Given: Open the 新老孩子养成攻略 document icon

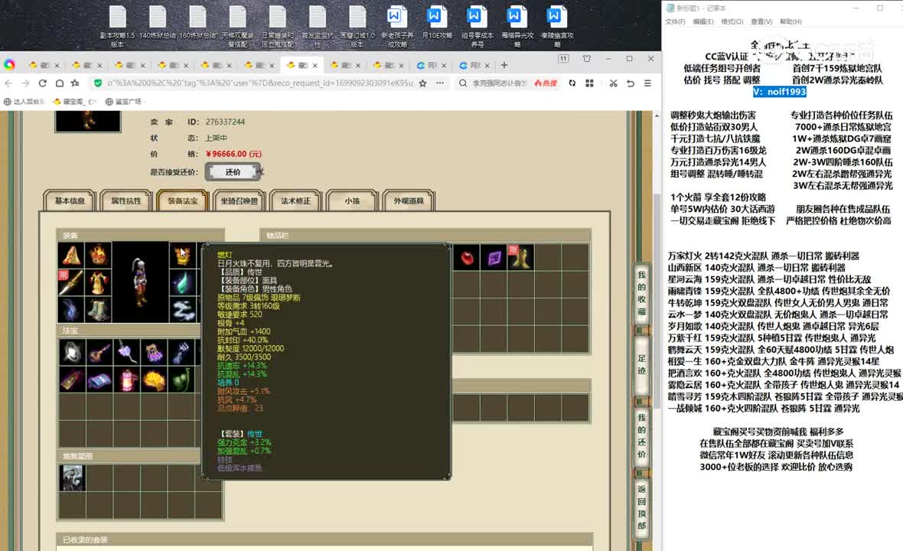Looking at the screenshot, I should (x=397, y=26).
